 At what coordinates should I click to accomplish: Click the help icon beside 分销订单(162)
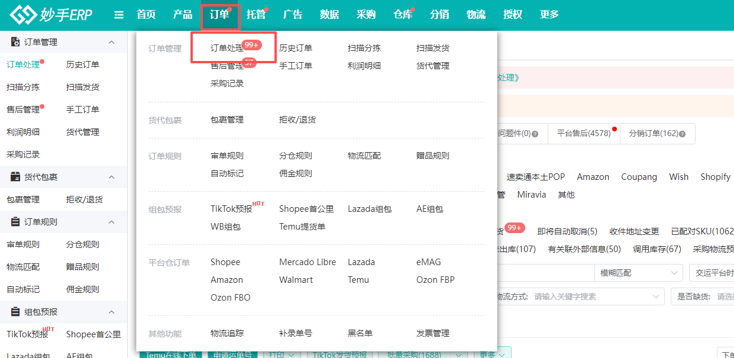coord(681,134)
